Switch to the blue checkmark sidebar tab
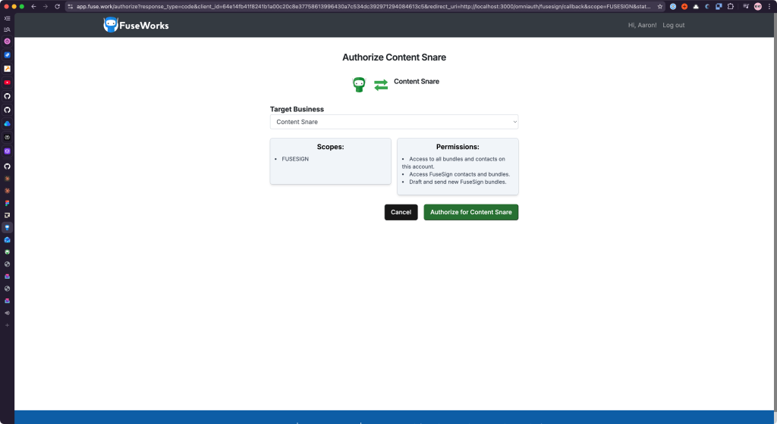777x424 pixels. (7, 55)
